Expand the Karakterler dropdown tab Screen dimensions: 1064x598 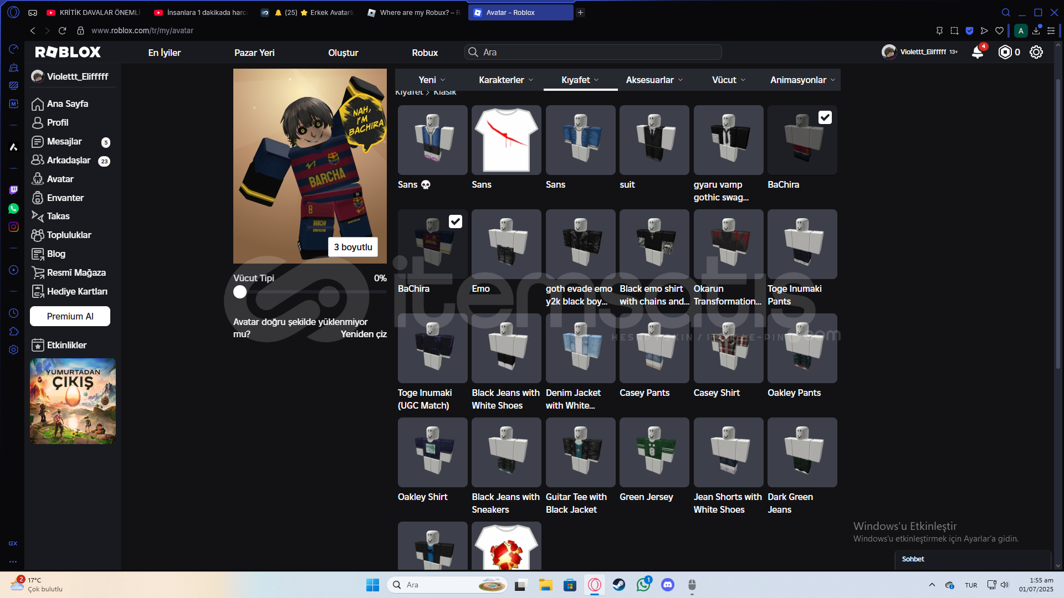506,80
